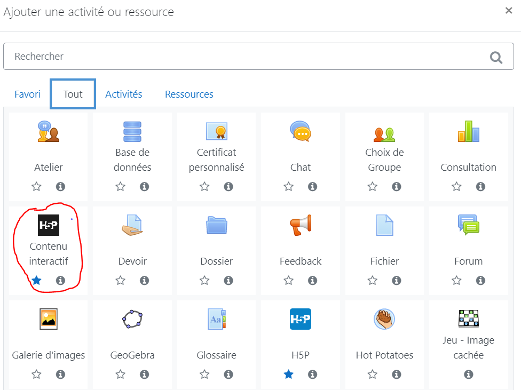Open the Ressources tab
Viewport: 521px width, 390px height.
coord(189,94)
